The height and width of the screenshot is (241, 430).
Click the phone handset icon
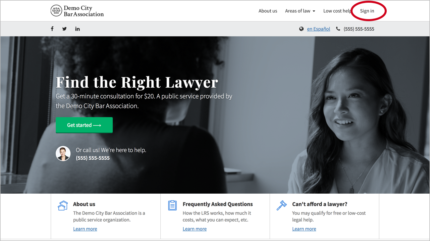tap(338, 29)
